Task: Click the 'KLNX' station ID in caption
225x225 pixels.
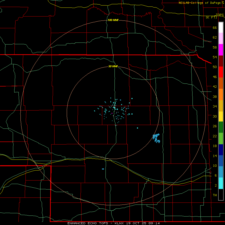Action: click(120, 223)
